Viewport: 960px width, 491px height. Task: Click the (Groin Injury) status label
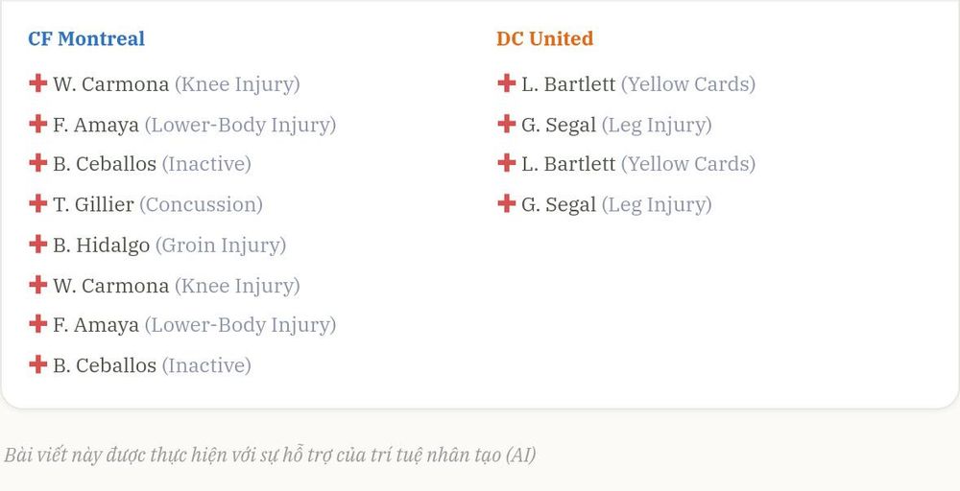click(221, 245)
